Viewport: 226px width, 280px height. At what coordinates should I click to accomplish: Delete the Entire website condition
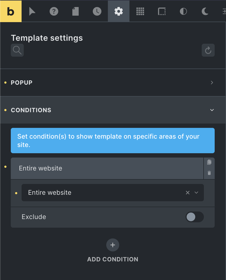(x=209, y=173)
